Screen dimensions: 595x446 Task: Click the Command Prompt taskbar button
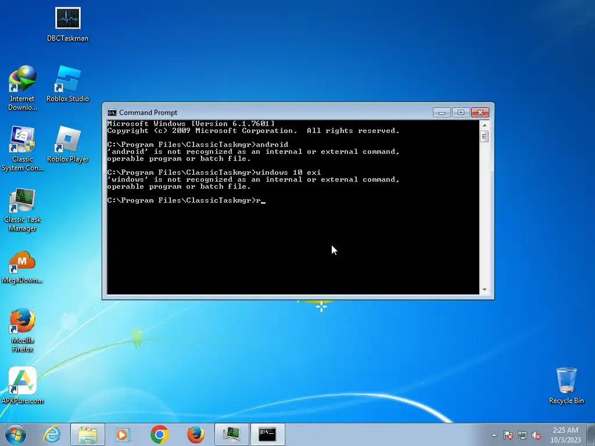point(267,434)
